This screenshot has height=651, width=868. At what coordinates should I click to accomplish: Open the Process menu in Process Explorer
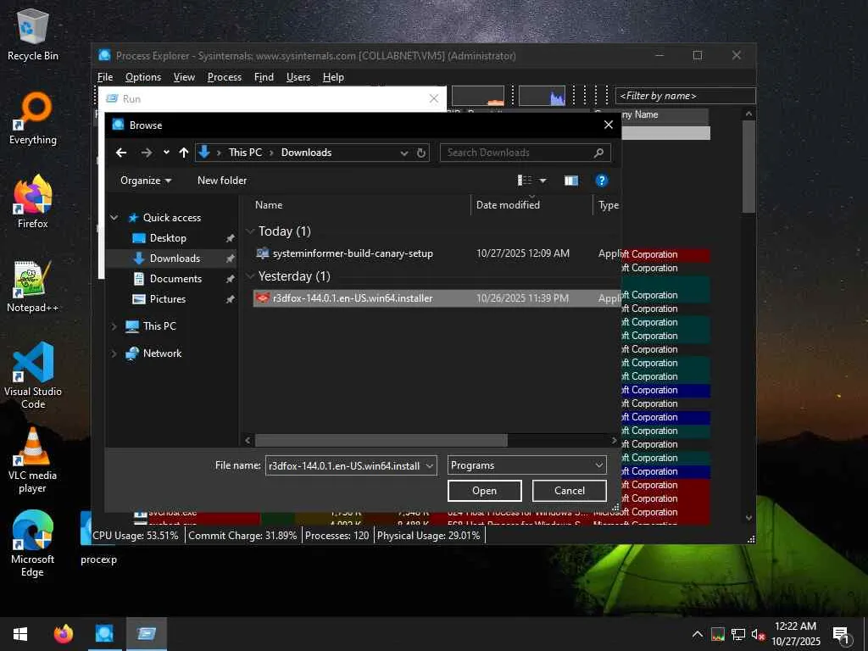click(224, 77)
